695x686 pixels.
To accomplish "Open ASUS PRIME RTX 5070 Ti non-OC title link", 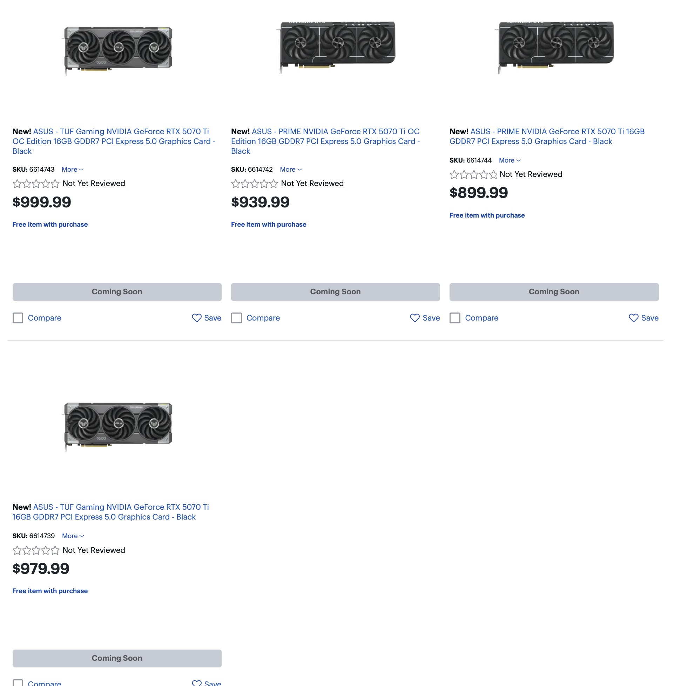I will pyautogui.click(x=547, y=137).
